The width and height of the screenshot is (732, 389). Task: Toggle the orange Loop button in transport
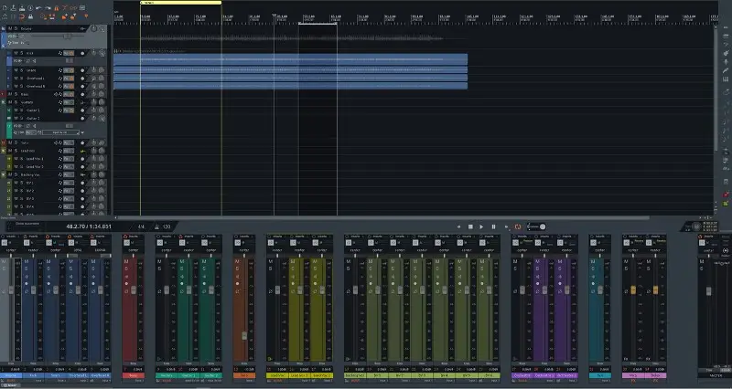click(518, 226)
